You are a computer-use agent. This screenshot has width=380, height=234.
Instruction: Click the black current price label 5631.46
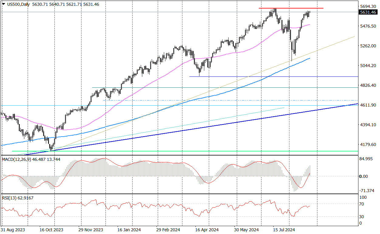click(368, 12)
